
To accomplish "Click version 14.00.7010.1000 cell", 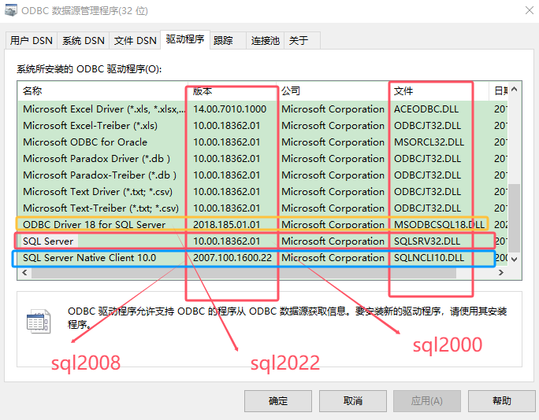I will tap(229, 109).
